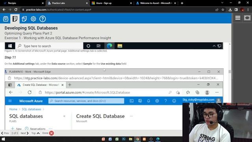The height and width of the screenshot is (142, 252).
Task: Open tab search dropdown arrow
Action: (222, 3)
